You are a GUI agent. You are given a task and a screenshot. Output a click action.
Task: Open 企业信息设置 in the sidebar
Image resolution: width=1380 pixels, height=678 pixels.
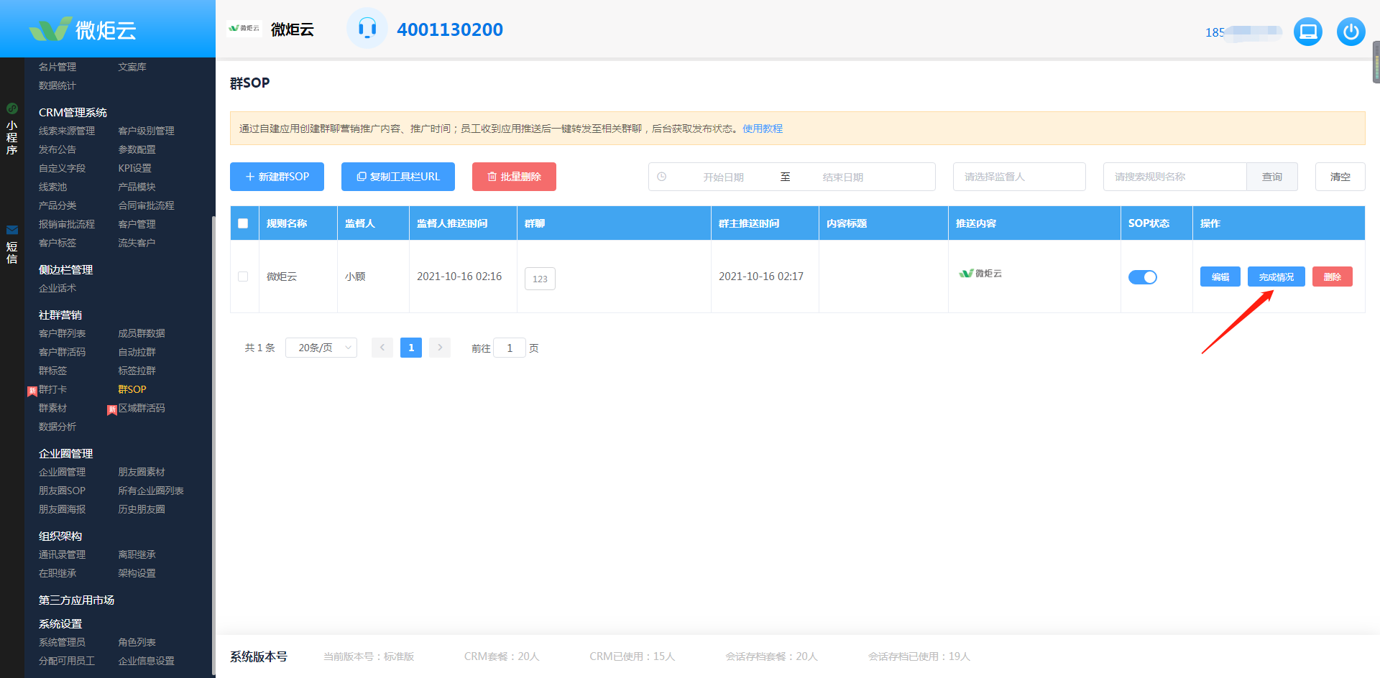click(x=146, y=661)
